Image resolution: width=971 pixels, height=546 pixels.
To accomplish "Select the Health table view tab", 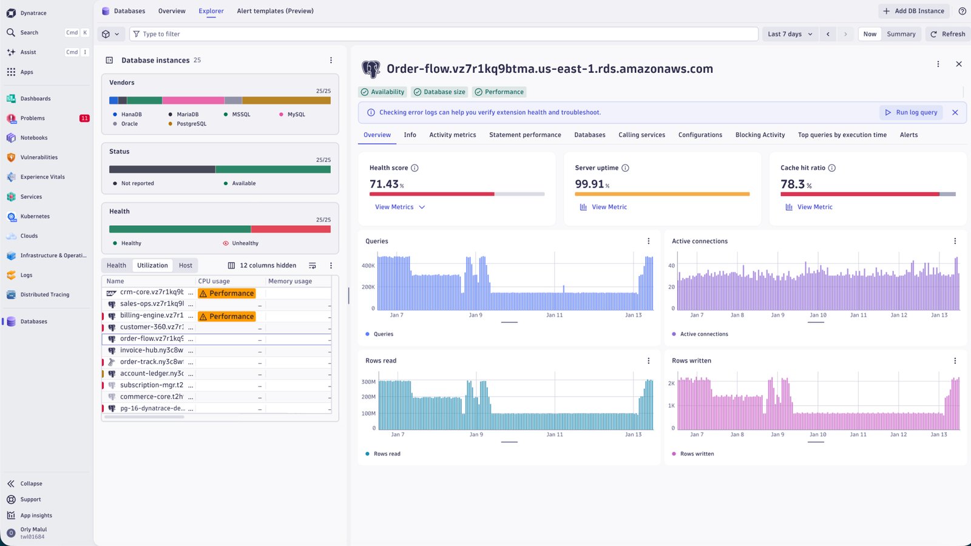I will pyautogui.click(x=117, y=265).
